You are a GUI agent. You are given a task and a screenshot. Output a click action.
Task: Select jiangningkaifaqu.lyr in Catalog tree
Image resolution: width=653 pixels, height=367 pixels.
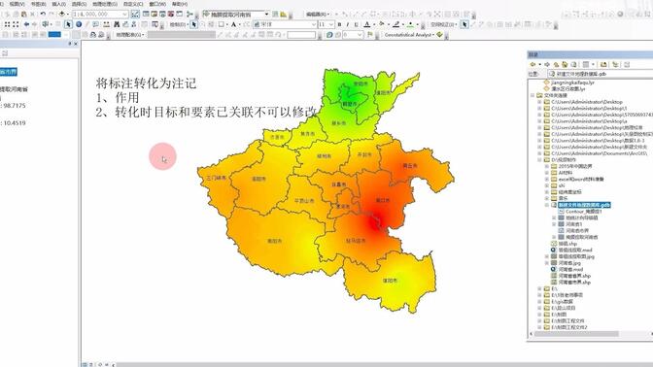point(572,83)
